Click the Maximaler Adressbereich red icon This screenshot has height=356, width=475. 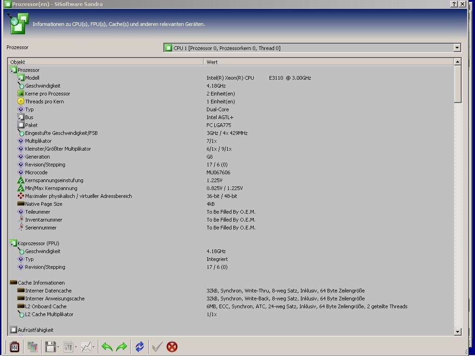click(20, 196)
